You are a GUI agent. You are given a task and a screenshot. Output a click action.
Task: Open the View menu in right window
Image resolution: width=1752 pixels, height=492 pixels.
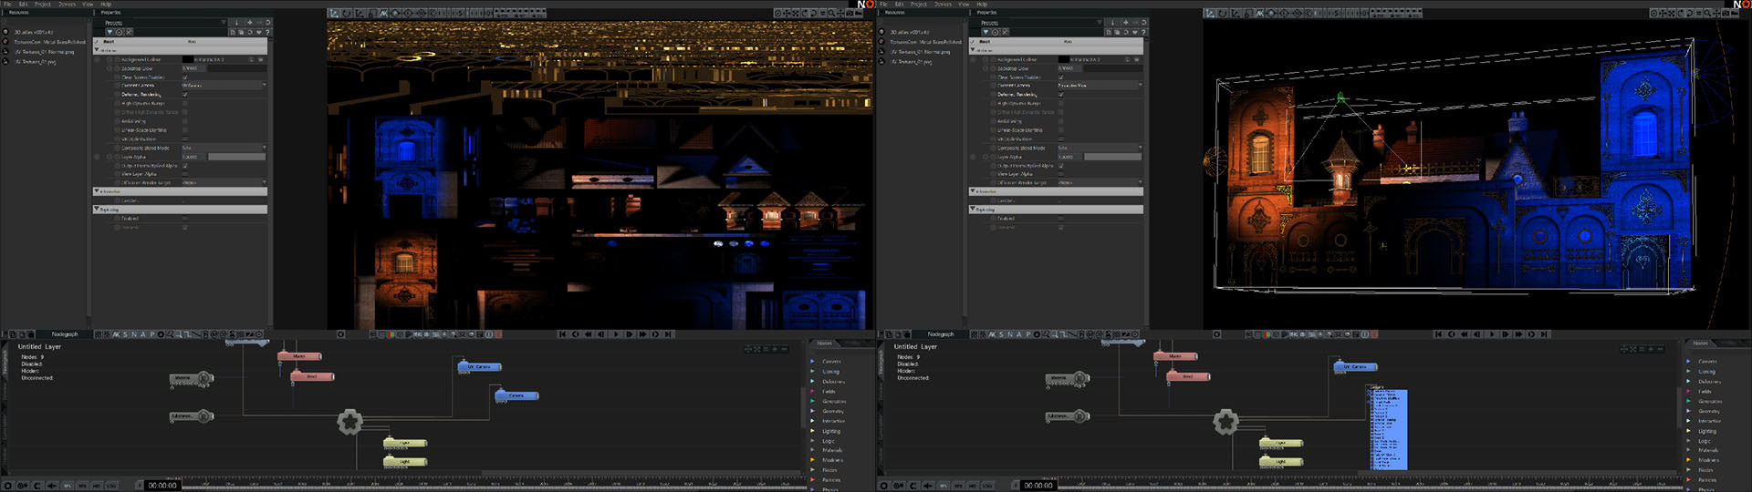pos(964,4)
